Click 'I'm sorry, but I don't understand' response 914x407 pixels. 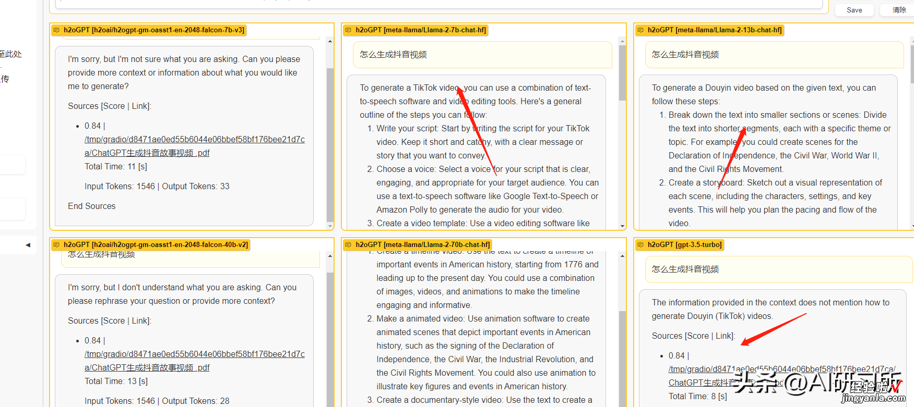182,294
